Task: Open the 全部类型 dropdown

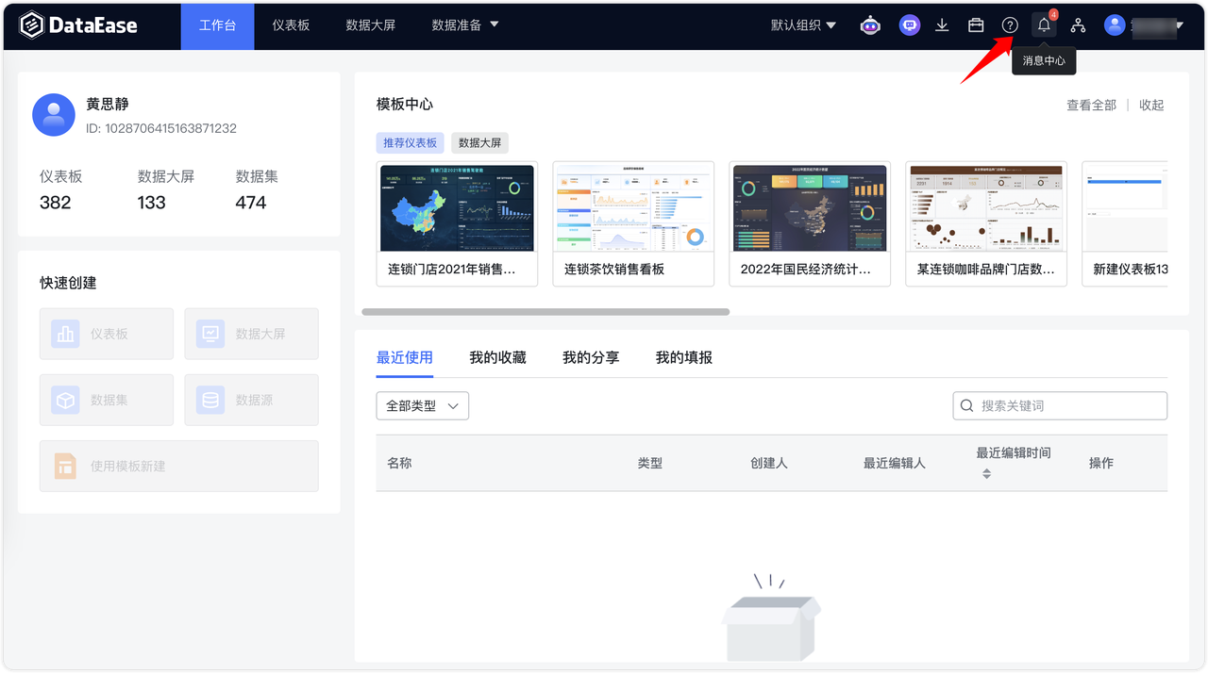Action: [x=422, y=405]
